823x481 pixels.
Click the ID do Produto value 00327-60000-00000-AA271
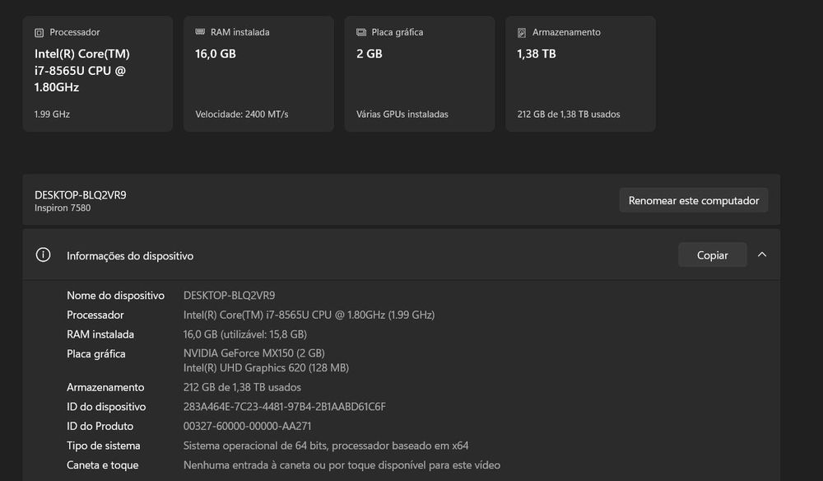247,427
